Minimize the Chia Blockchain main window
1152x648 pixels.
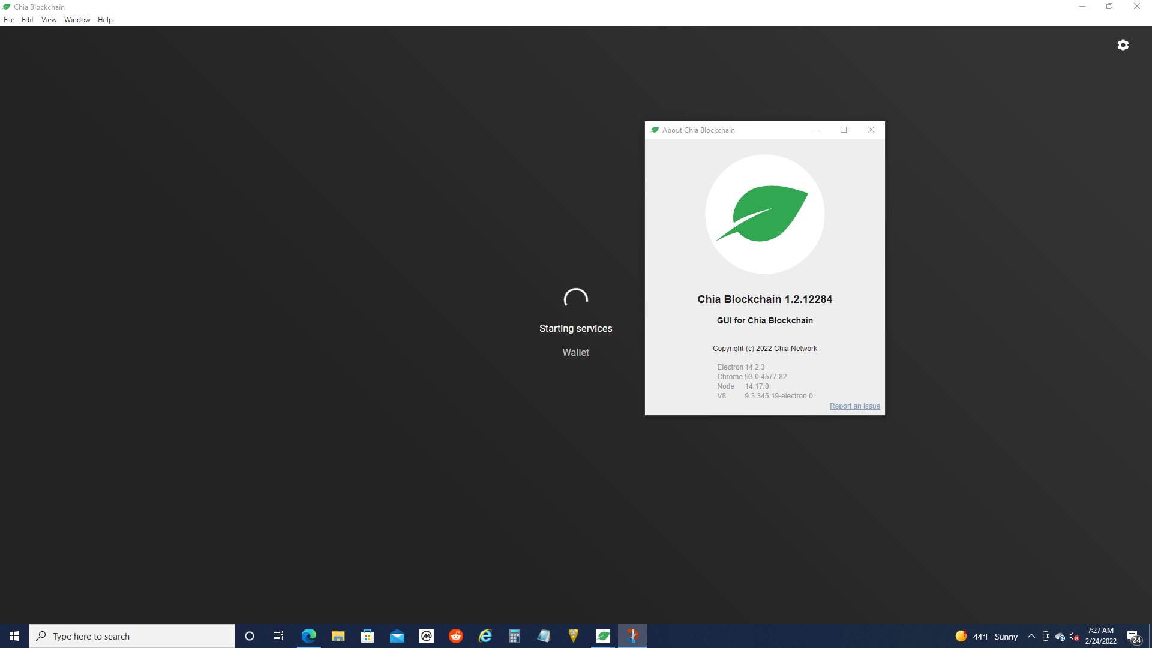tap(1082, 7)
